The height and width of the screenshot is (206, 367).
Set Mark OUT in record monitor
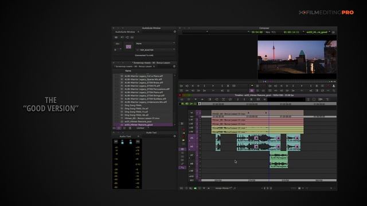[311, 86]
